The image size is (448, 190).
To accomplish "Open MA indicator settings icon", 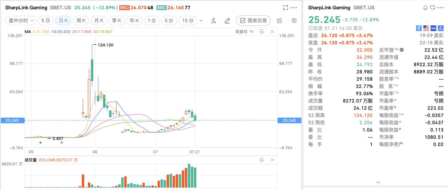I will click(x=262, y=32).
